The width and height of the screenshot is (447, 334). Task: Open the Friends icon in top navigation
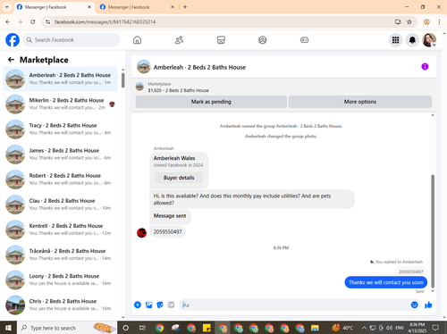coord(179,40)
